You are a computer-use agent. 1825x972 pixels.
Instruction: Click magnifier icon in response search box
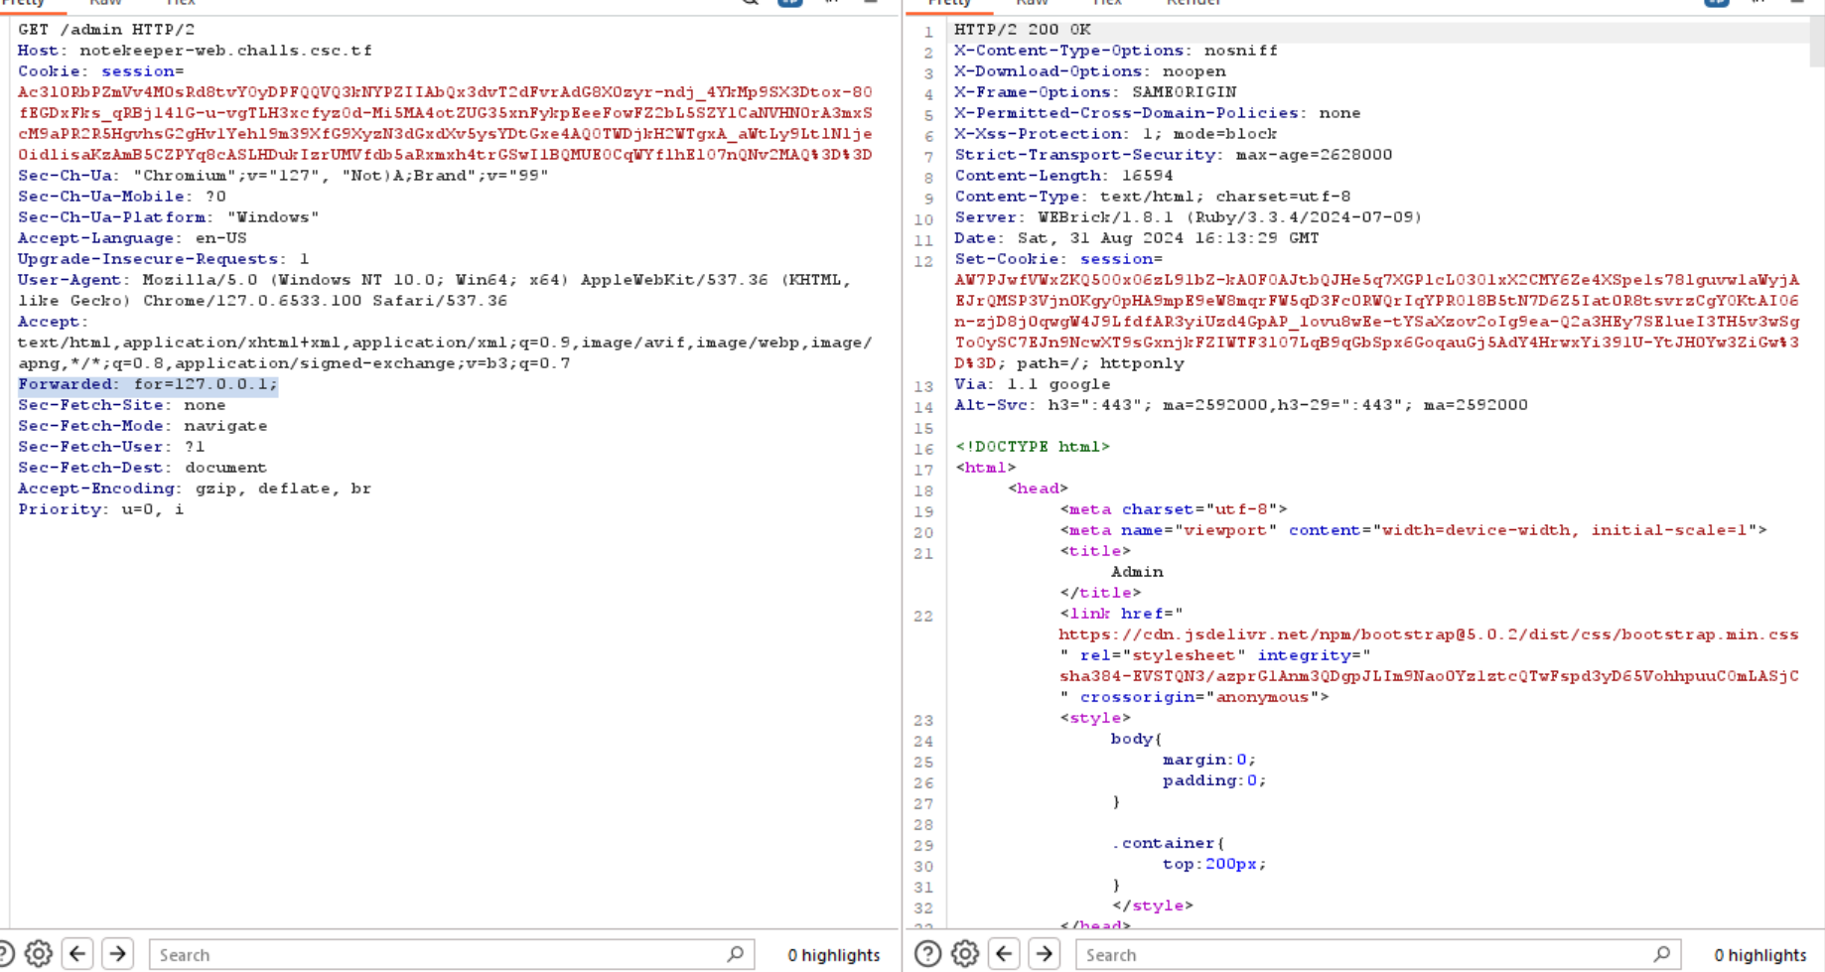point(1661,954)
